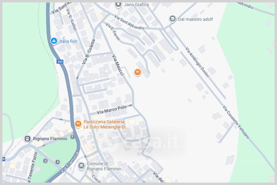277x185 pixels.
Task: Click the Dal maestro adolf text label
Action: point(195,19)
